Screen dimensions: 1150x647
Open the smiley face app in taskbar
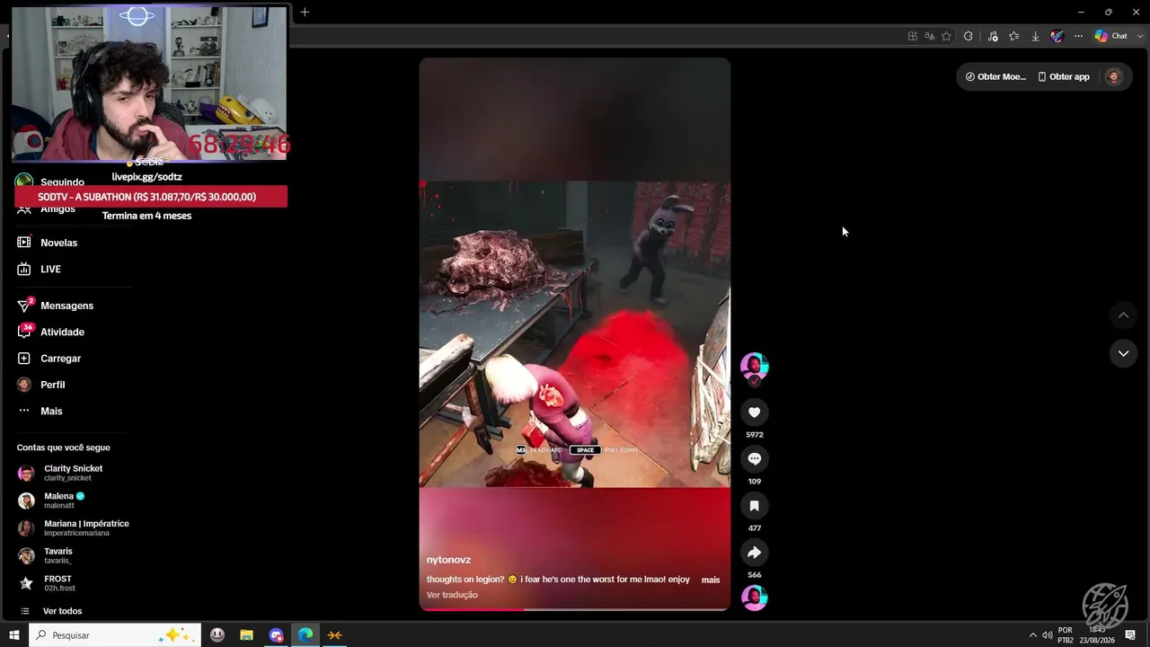[x=217, y=635]
